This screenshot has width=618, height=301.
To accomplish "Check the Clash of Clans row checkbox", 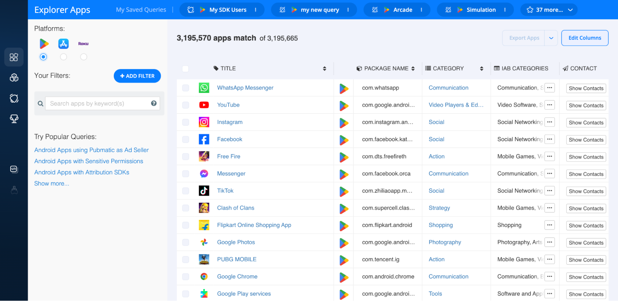I will 185,208.
